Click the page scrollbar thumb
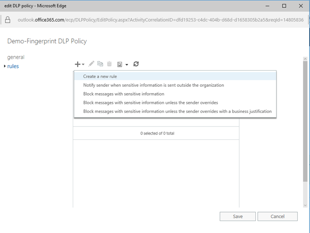The image size is (310, 233). click(x=305, y=121)
